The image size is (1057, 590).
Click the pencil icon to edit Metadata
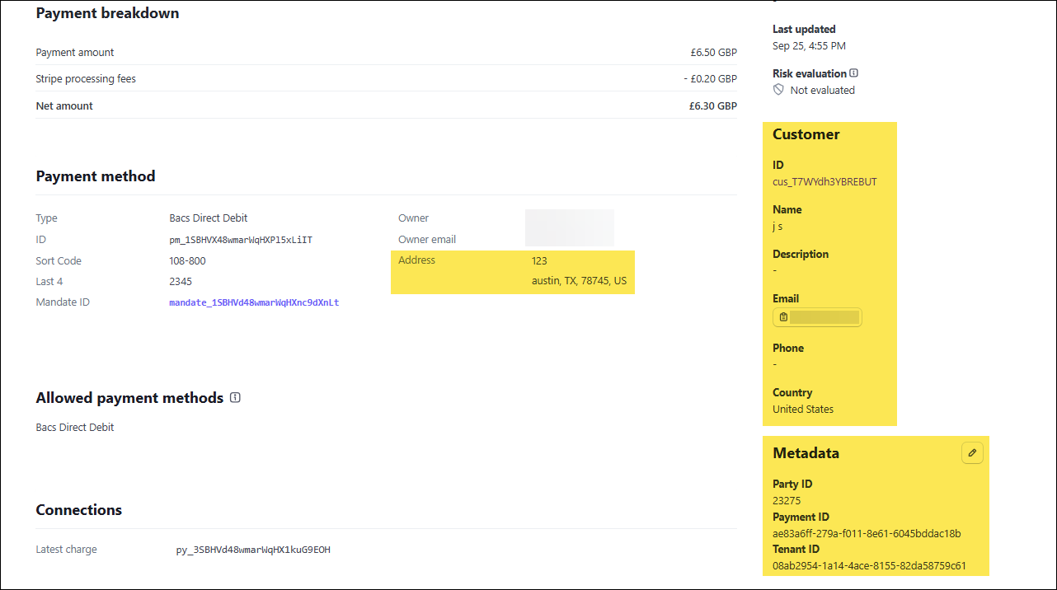[x=972, y=453]
